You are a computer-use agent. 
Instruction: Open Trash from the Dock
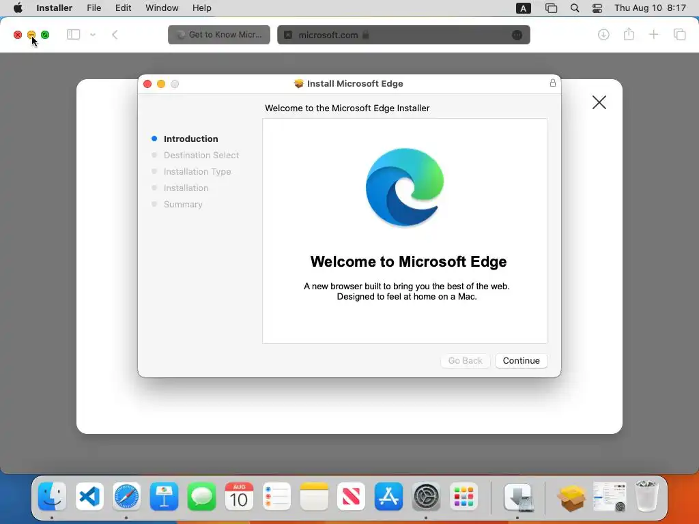(646, 497)
